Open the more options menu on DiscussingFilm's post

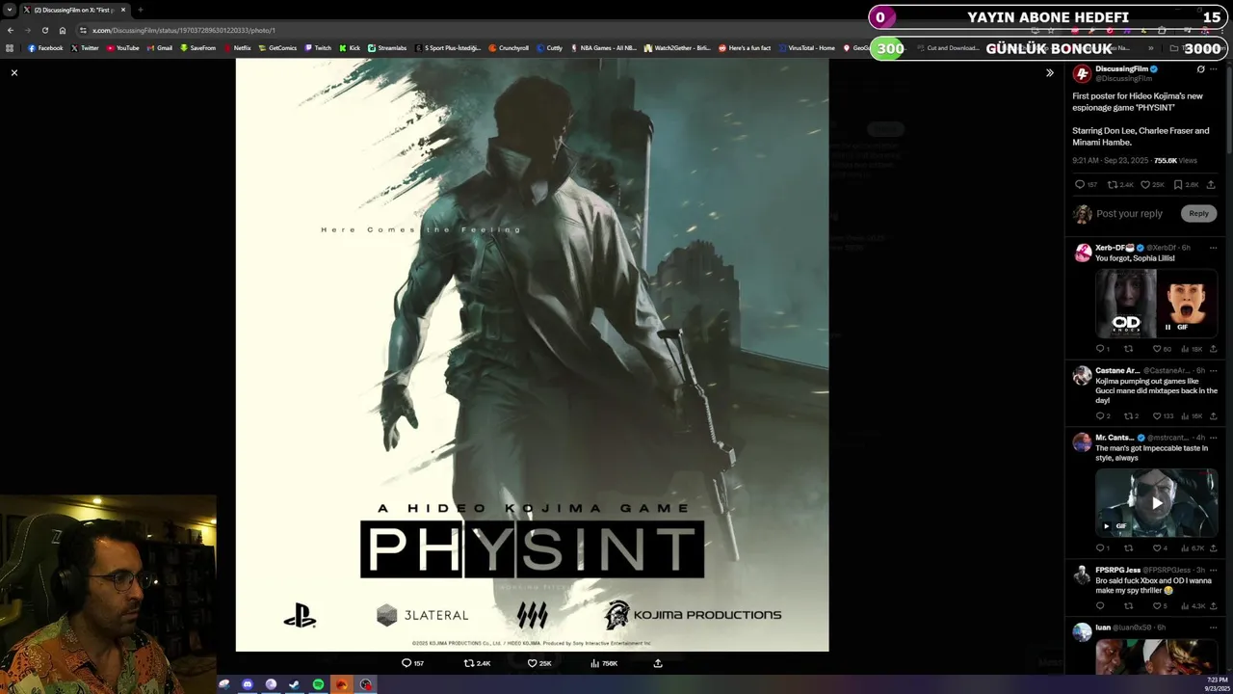tap(1213, 69)
